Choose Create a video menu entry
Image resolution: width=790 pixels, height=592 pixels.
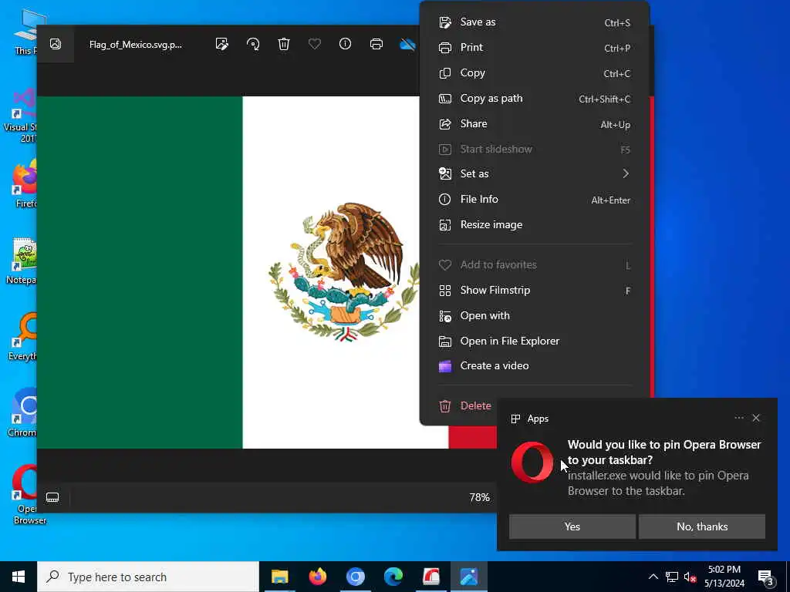coord(535,366)
